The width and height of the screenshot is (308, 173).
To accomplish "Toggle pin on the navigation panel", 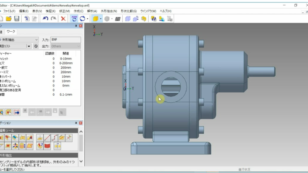I will [x=76, y=123].
